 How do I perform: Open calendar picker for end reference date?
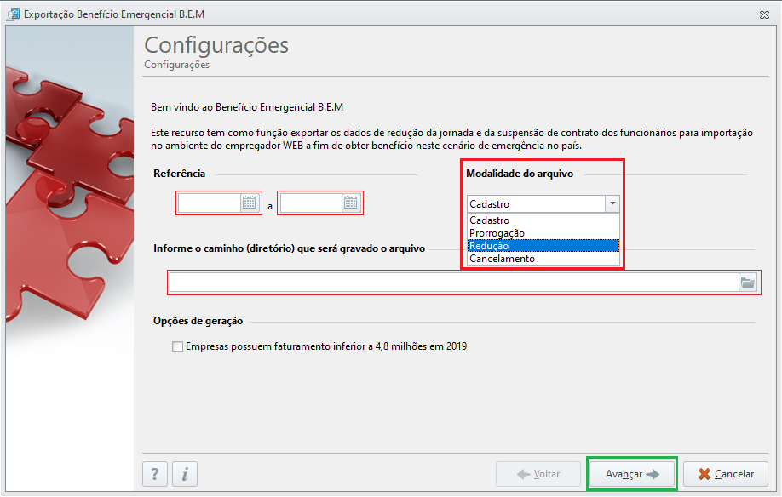tap(351, 203)
